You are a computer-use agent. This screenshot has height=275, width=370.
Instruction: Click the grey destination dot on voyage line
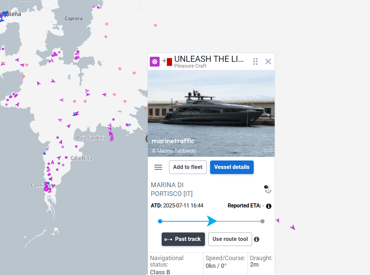(x=262, y=221)
